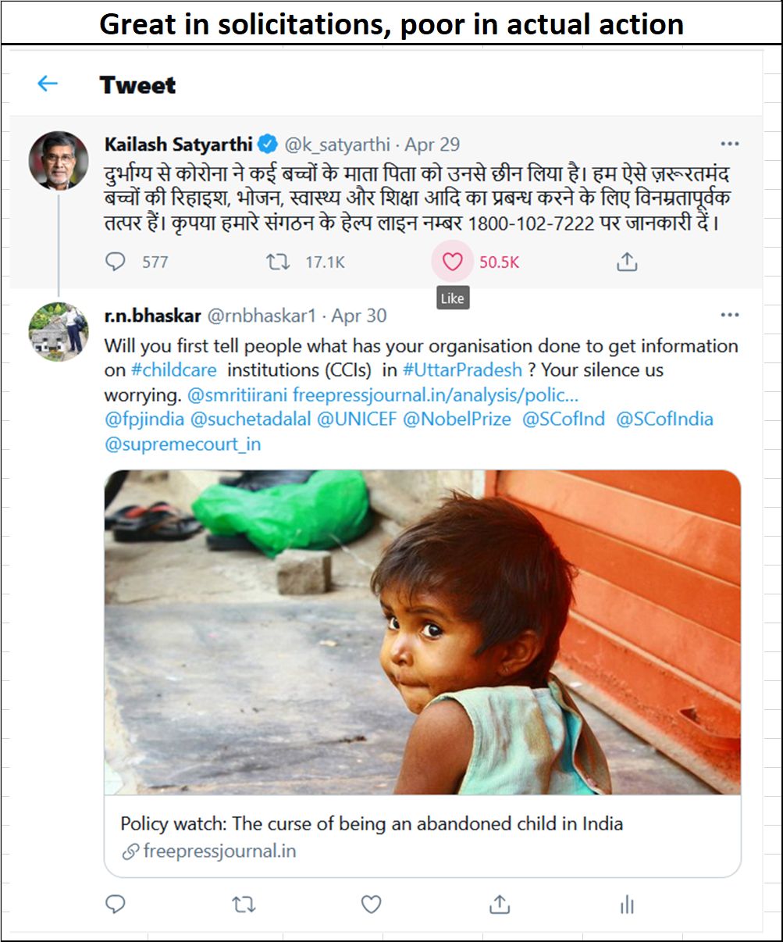Visit the @smritiirani mention
This screenshot has width=783, height=942.
pyautogui.click(x=237, y=394)
